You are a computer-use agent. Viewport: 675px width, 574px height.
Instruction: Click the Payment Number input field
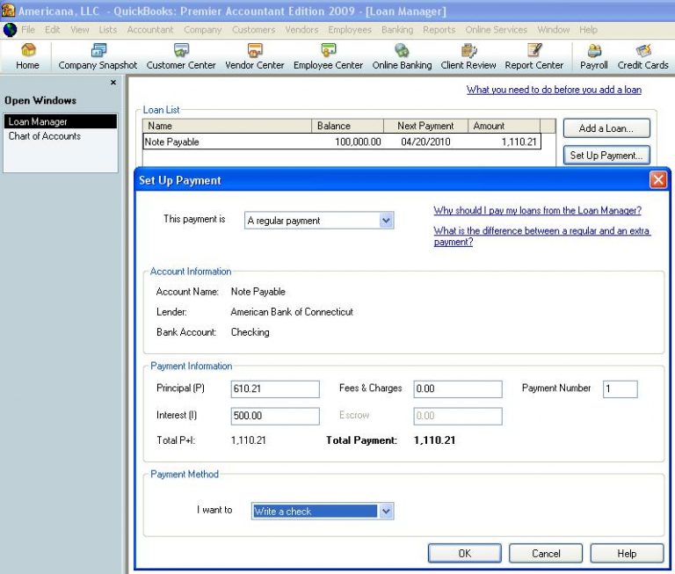pyautogui.click(x=620, y=389)
